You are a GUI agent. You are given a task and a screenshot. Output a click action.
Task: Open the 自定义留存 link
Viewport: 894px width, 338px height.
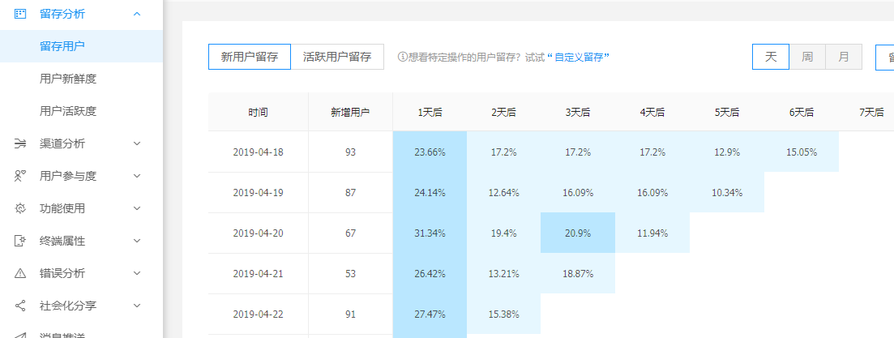tap(581, 57)
